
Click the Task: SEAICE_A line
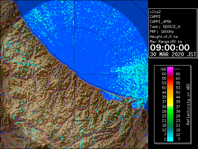click(x=165, y=27)
